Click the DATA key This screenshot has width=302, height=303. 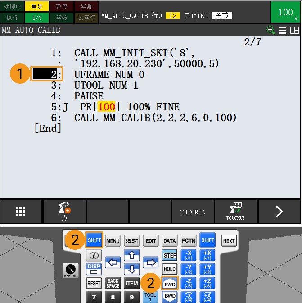[x=169, y=241]
